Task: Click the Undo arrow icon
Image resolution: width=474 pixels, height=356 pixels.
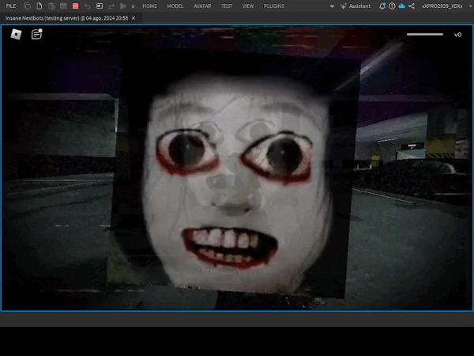Action: 87,6
